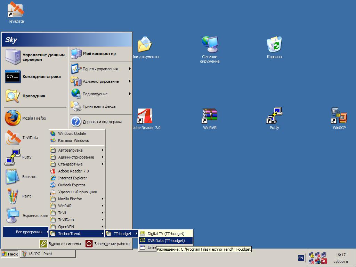Expand WinRAR folder in programs list
The height and width of the screenshot is (267, 356).
tap(77, 206)
